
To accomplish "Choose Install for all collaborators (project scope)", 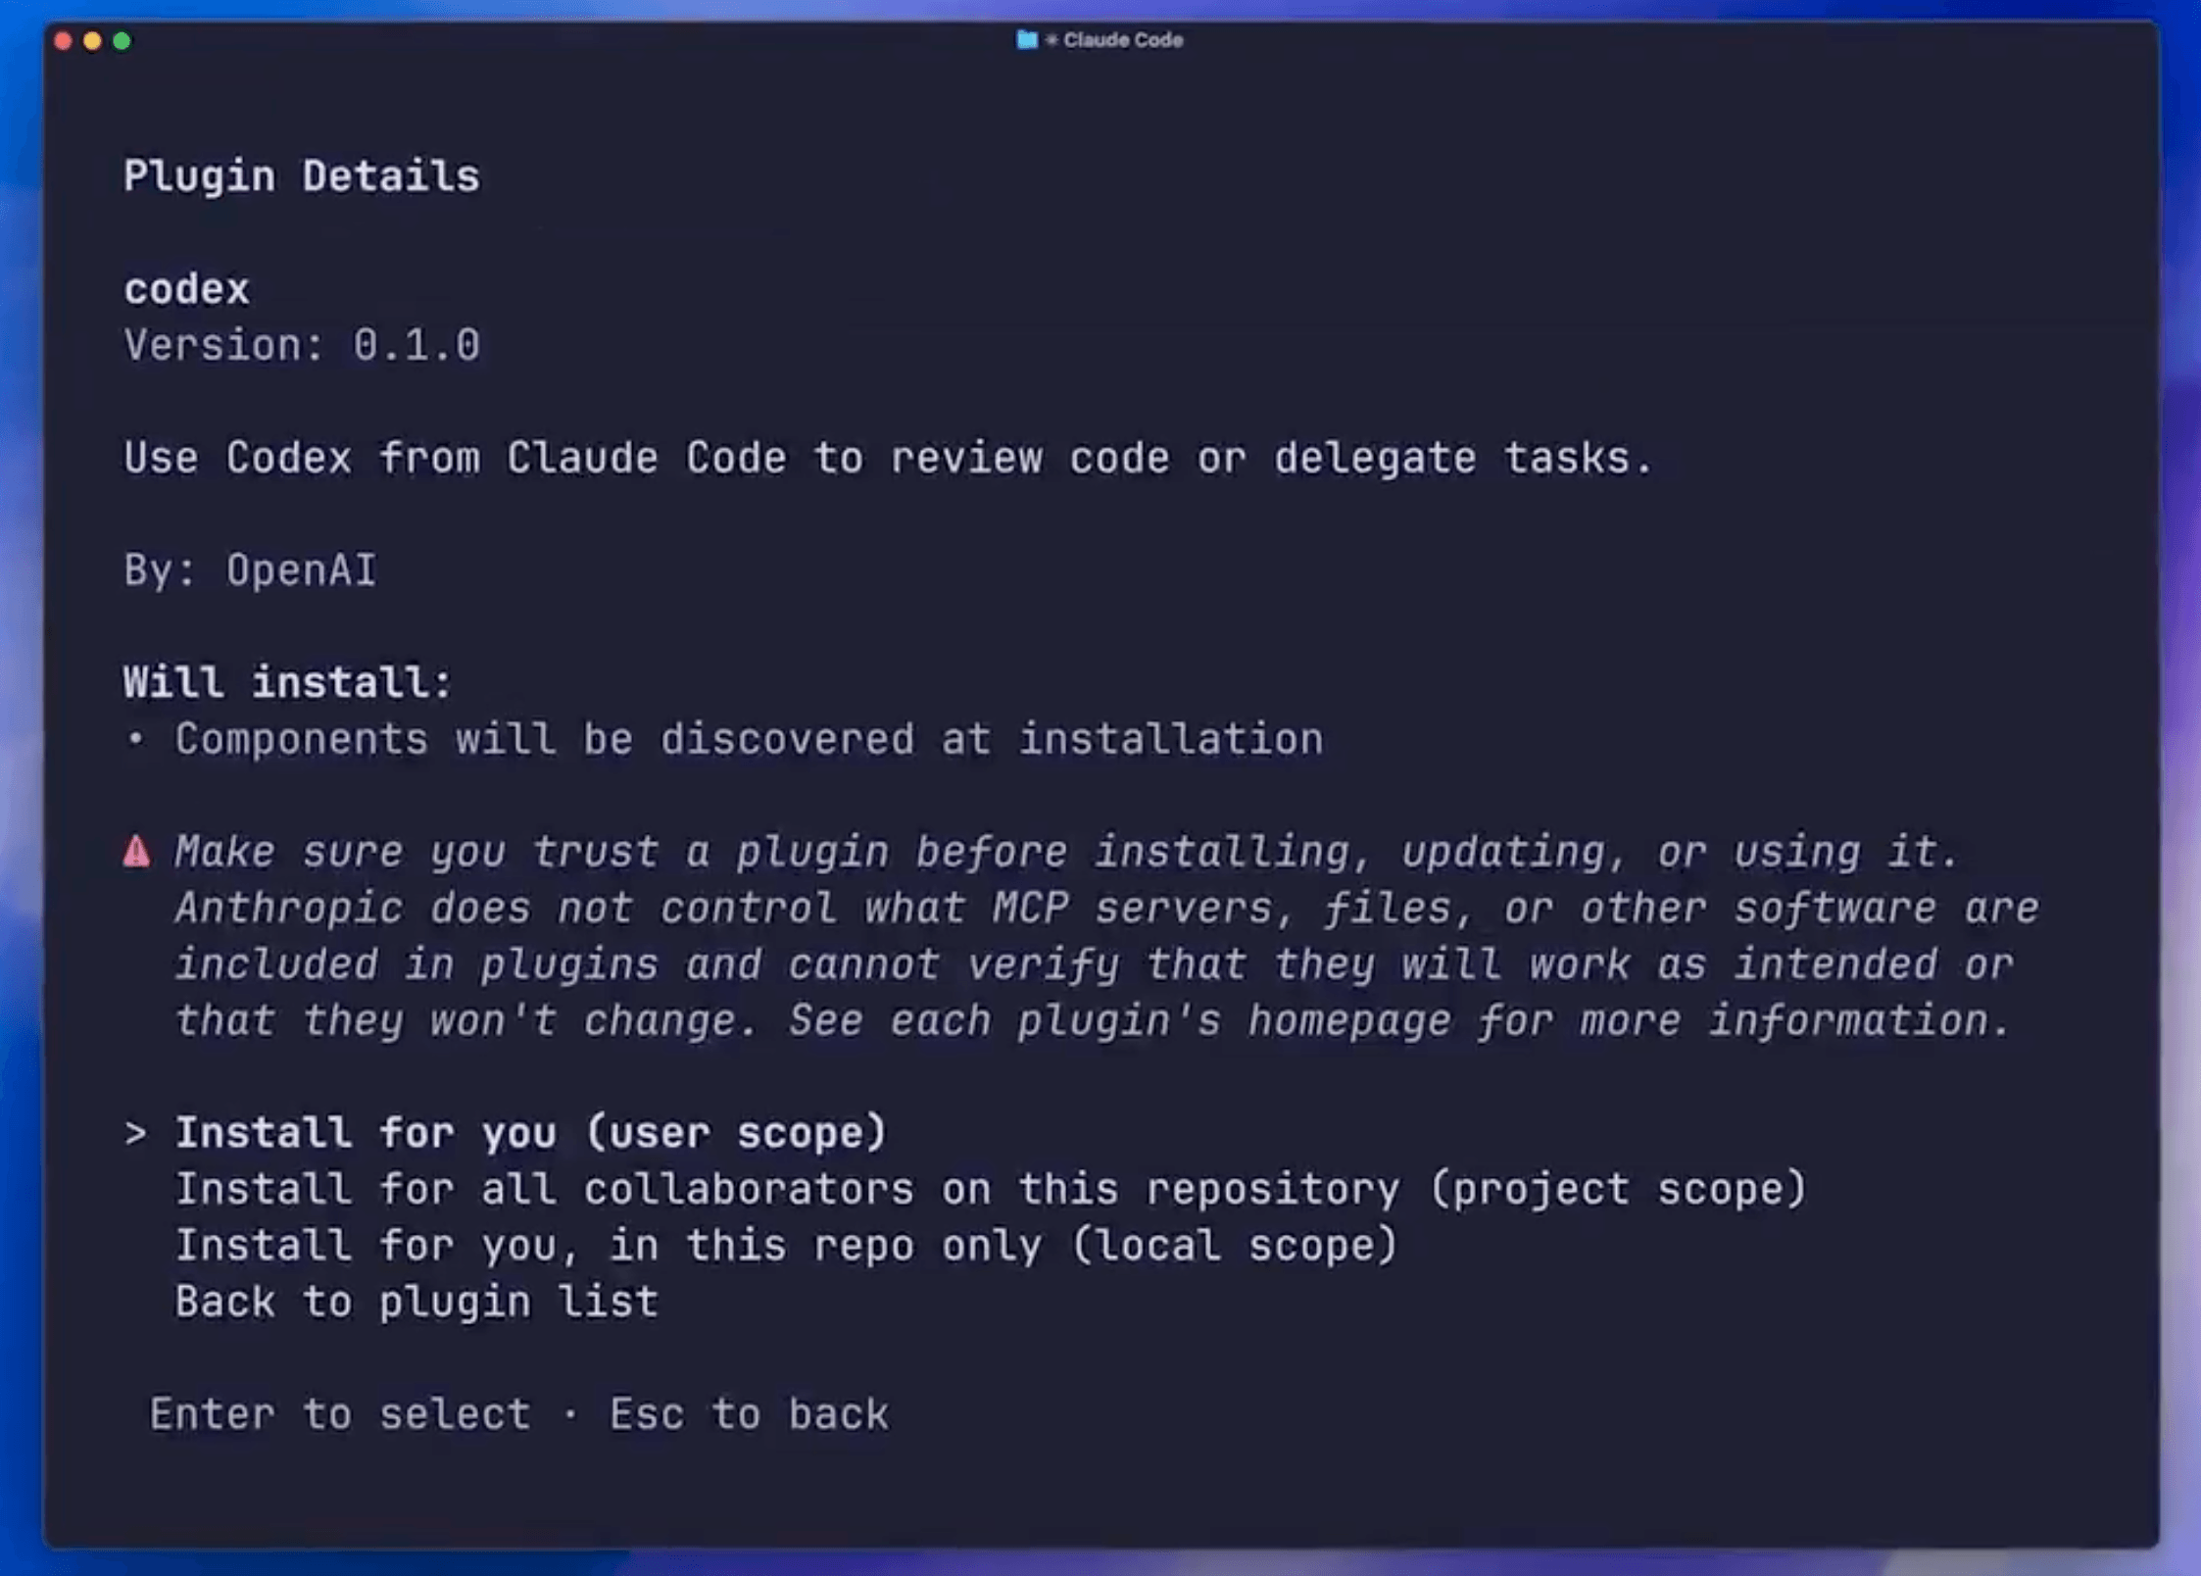I will click(990, 1190).
